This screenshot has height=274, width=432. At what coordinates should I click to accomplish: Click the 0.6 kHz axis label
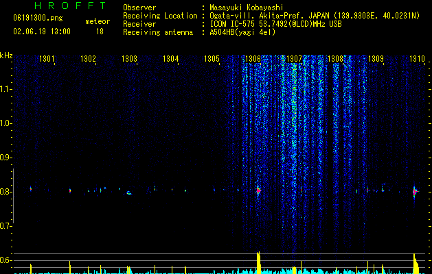pos(5,260)
